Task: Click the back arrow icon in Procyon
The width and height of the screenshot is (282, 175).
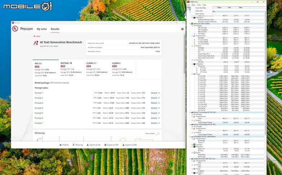Action: pos(35,36)
